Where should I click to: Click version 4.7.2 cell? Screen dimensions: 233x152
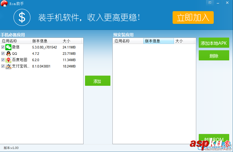click(36, 54)
